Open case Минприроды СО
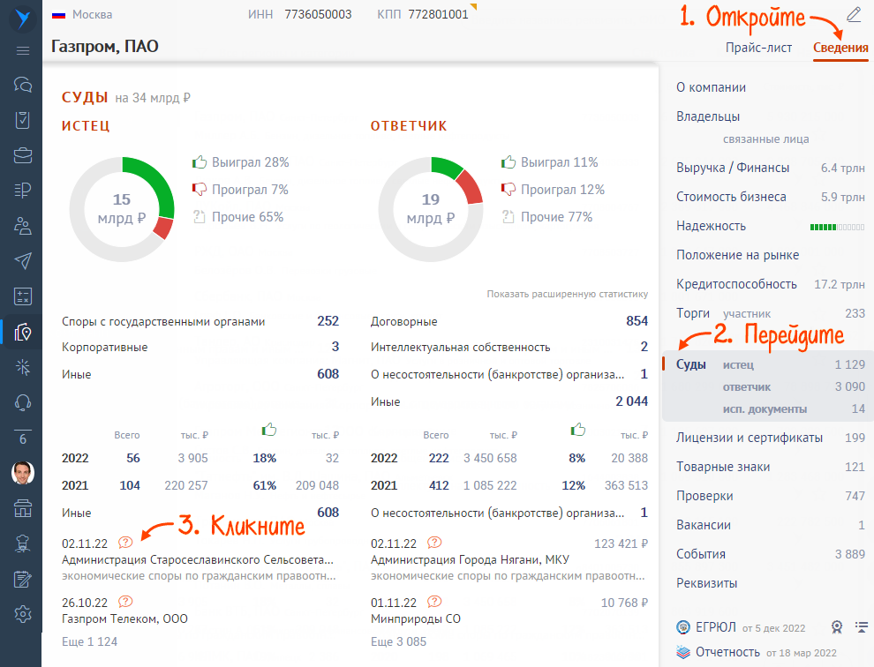 coord(416,618)
